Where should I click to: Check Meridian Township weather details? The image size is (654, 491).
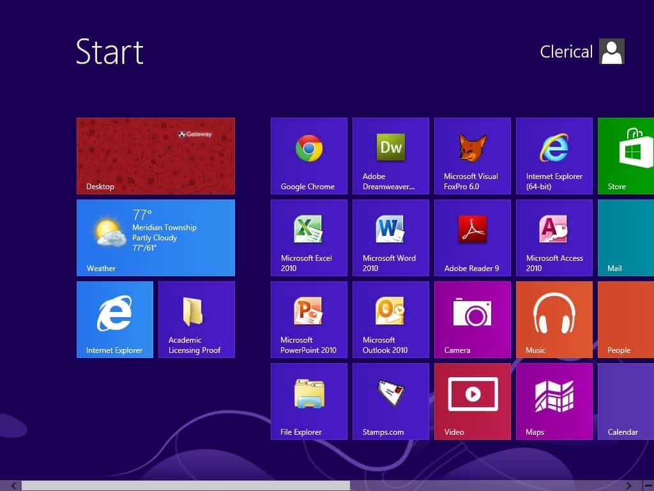156,237
